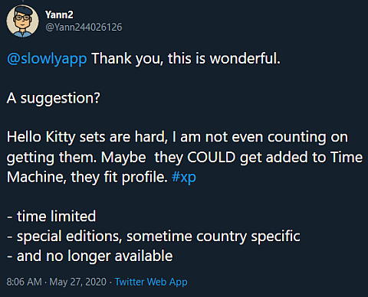This screenshot has height=297, width=368.
Task: Click the capitalized word COULD
Action: [212, 157]
